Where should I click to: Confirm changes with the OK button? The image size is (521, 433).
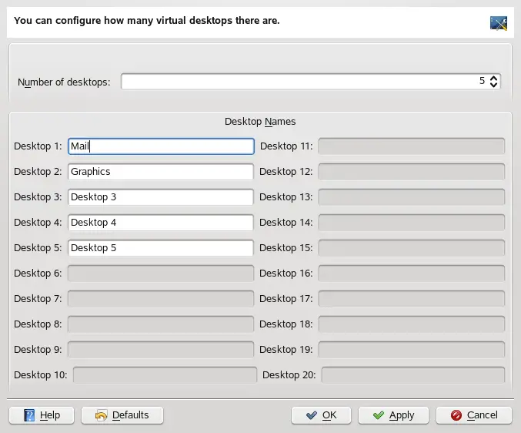(x=321, y=415)
